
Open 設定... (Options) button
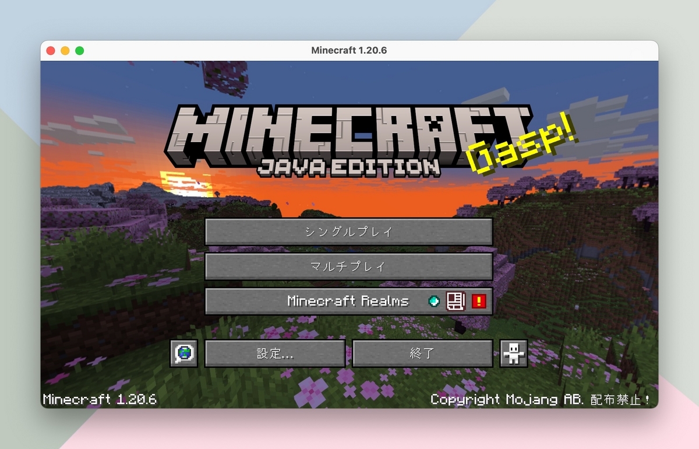tap(276, 353)
